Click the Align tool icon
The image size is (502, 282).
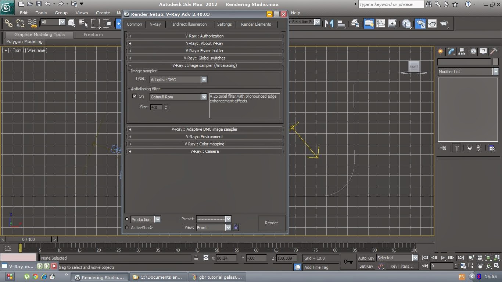coord(341,23)
